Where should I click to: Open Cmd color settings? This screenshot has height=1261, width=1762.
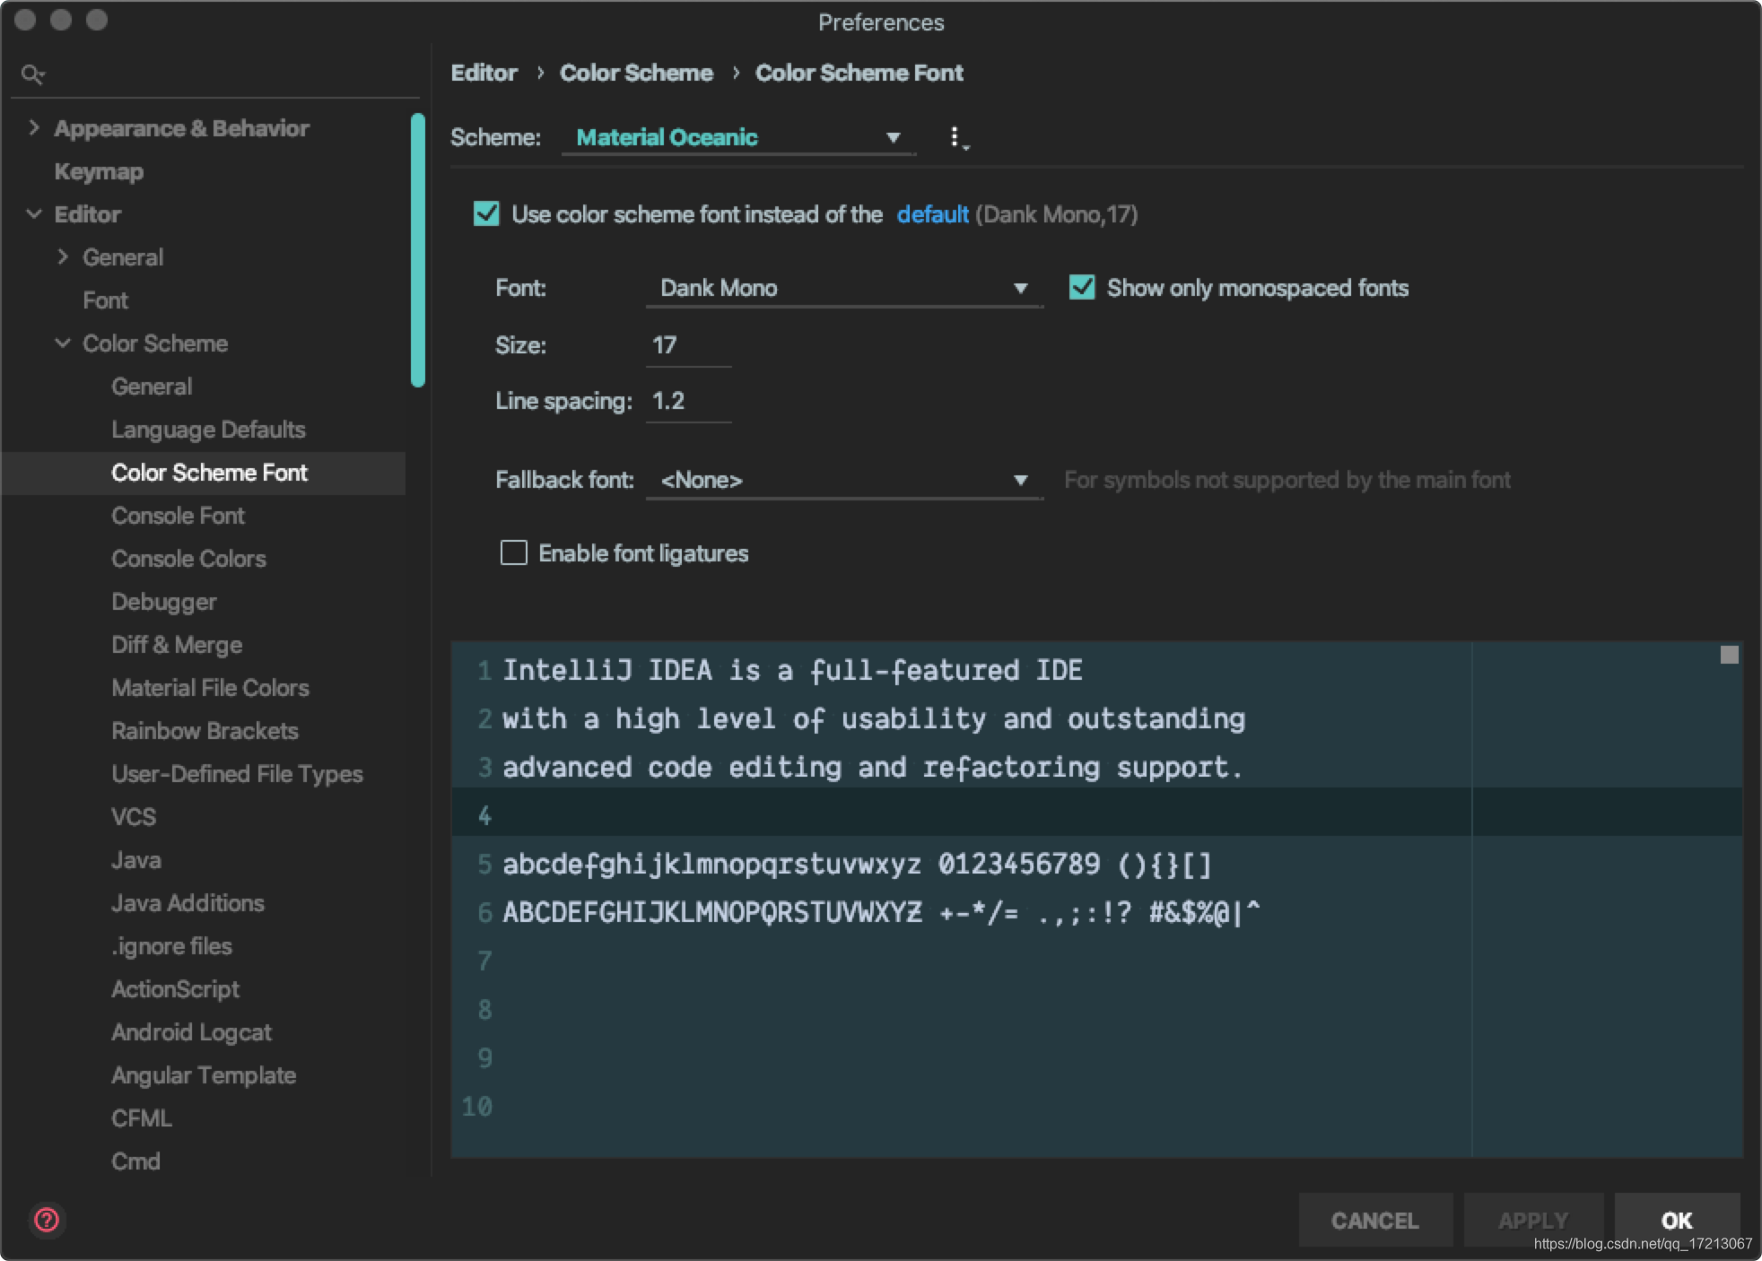[x=135, y=1161]
